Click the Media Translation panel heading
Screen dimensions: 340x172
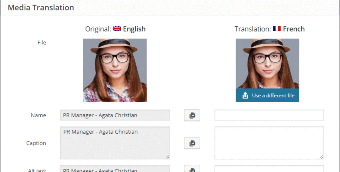(x=41, y=7)
